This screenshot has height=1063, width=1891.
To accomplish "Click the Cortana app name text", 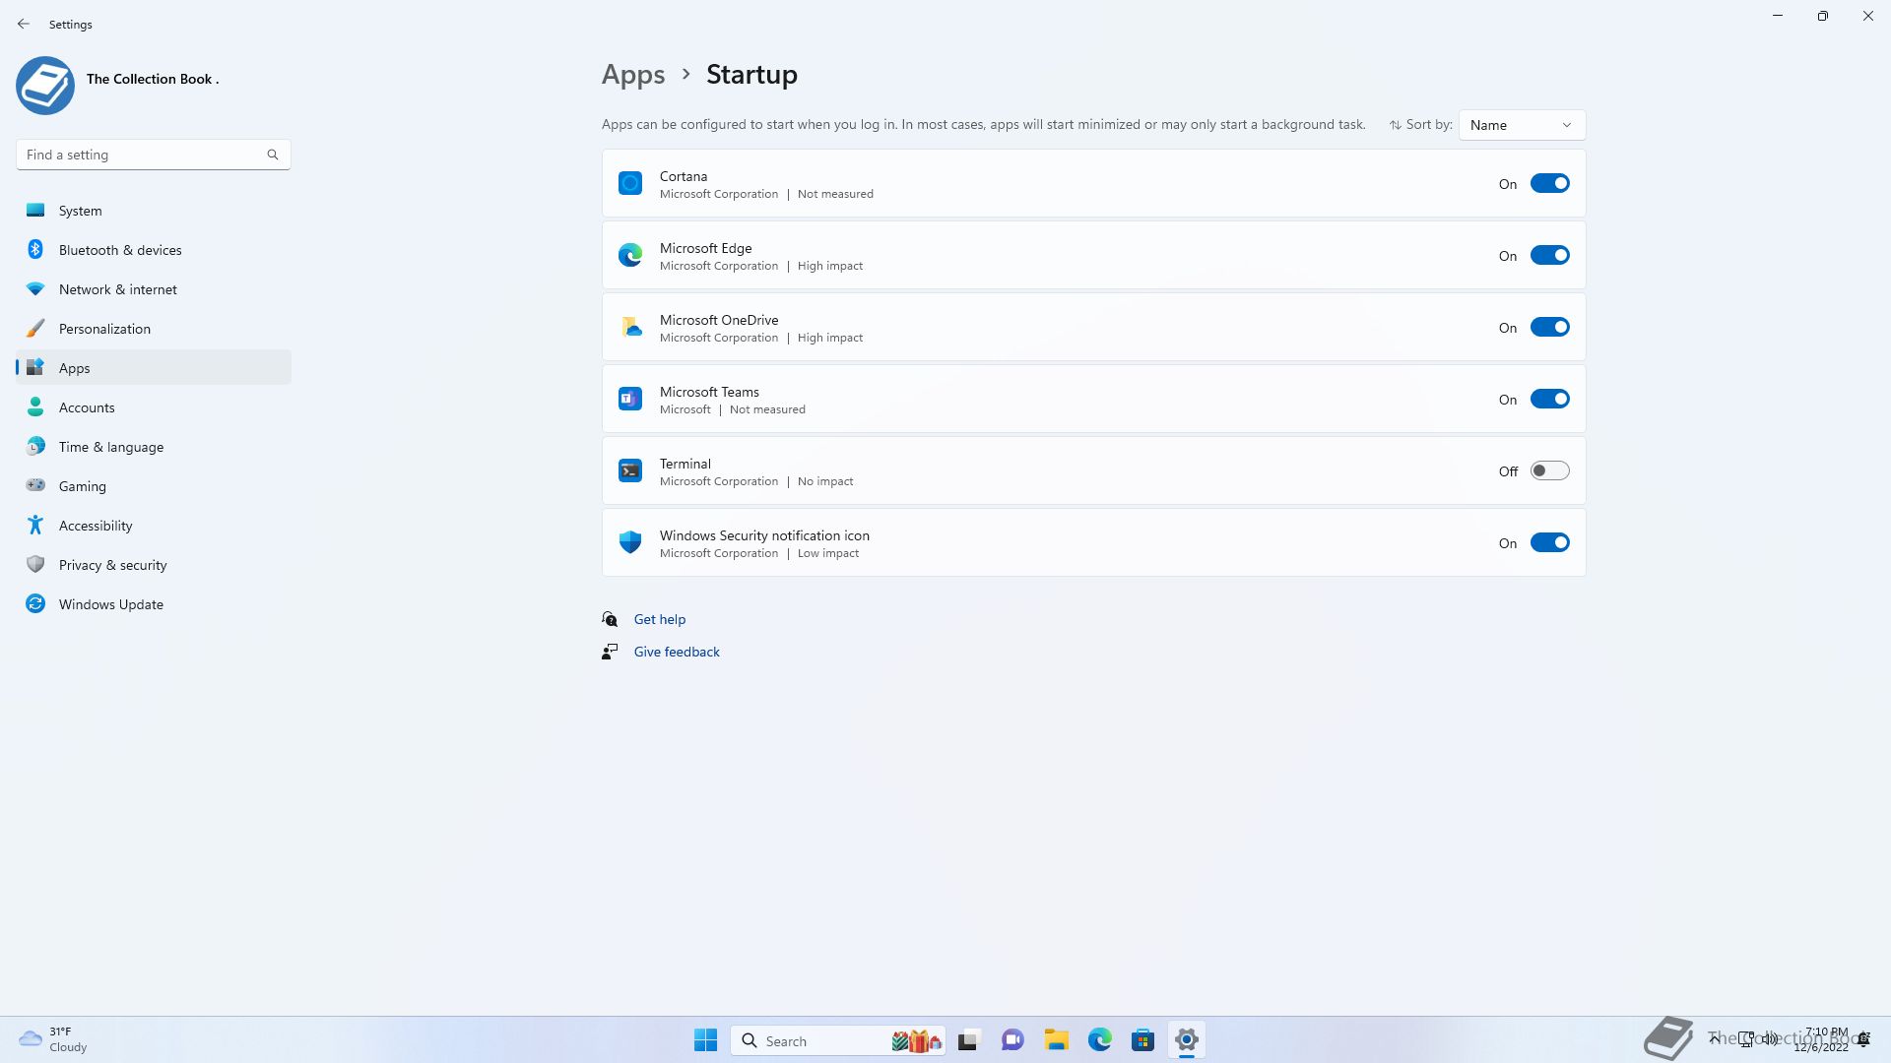I will click(x=684, y=176).
